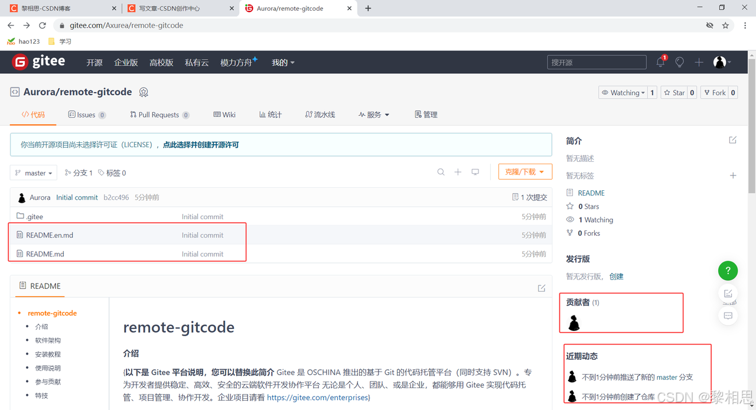Expand the Watching dropdown
This screenshot has width=756, height=410.
point(623,93)
